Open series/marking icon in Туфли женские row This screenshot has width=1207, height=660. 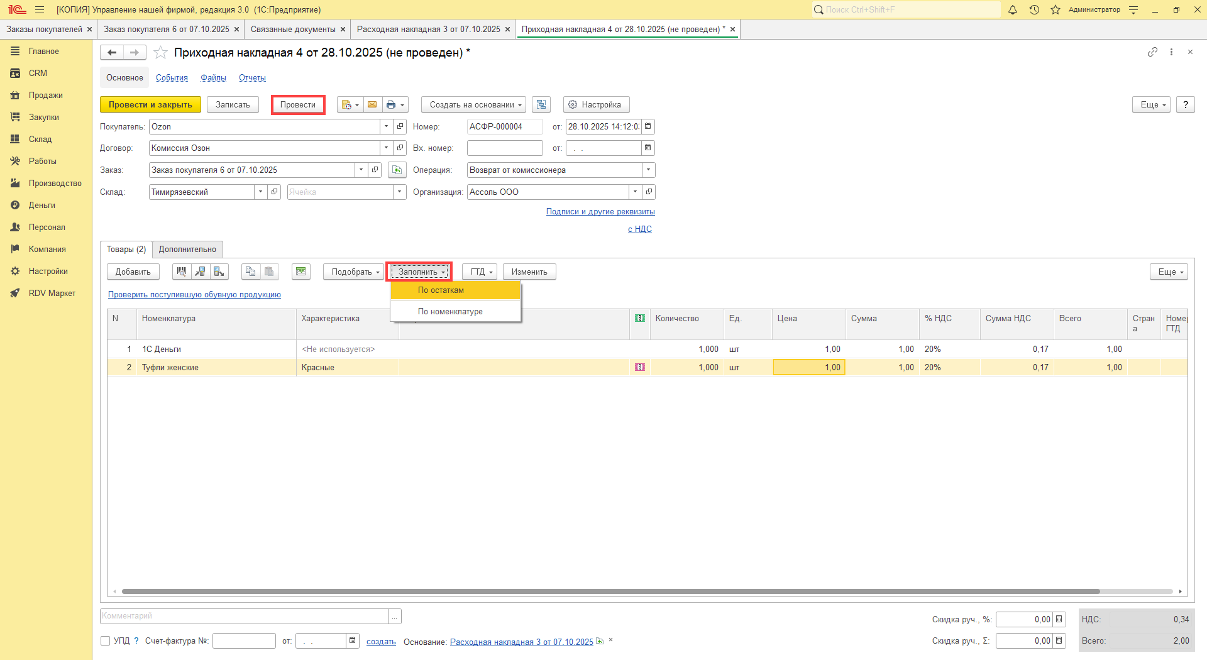point(640,367)
